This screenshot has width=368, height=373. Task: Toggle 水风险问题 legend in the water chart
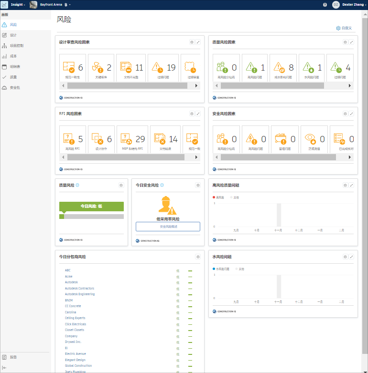tap(221, 269)
